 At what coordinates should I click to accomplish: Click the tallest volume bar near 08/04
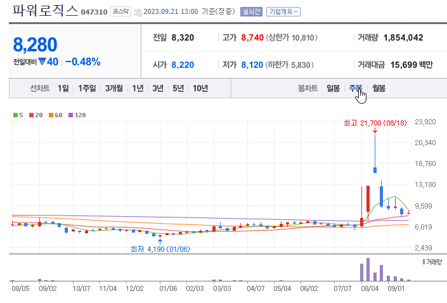click(368, 269)
